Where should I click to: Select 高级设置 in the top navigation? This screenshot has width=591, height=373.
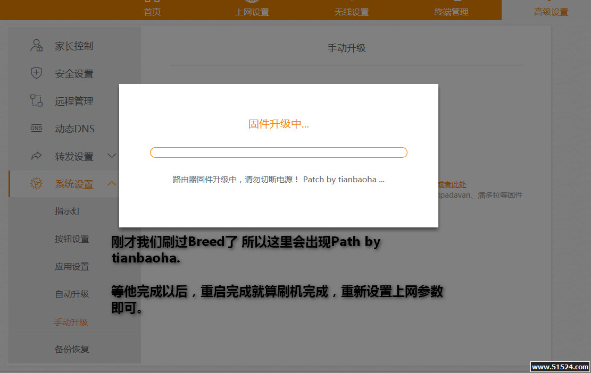click(551, 12)
